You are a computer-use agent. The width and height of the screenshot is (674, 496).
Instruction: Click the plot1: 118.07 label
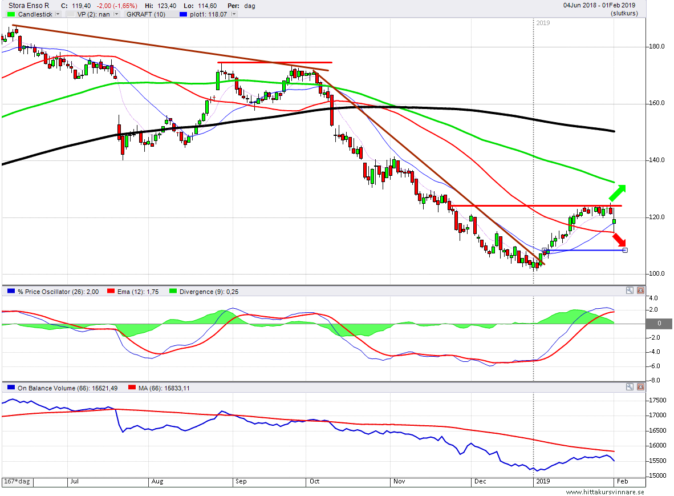209,14
